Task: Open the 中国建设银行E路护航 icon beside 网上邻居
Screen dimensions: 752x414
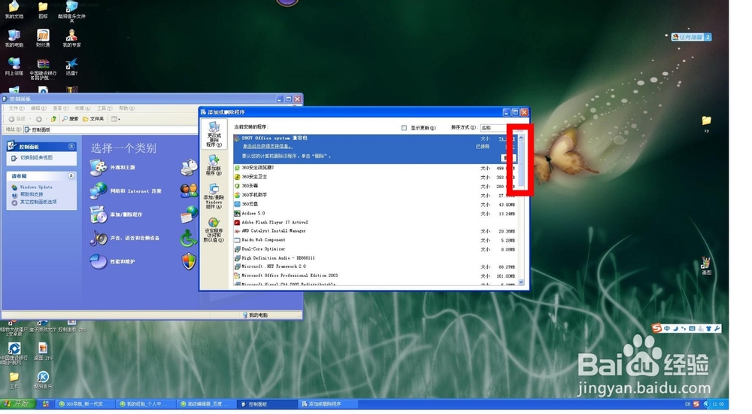Action: coord(43,68)
